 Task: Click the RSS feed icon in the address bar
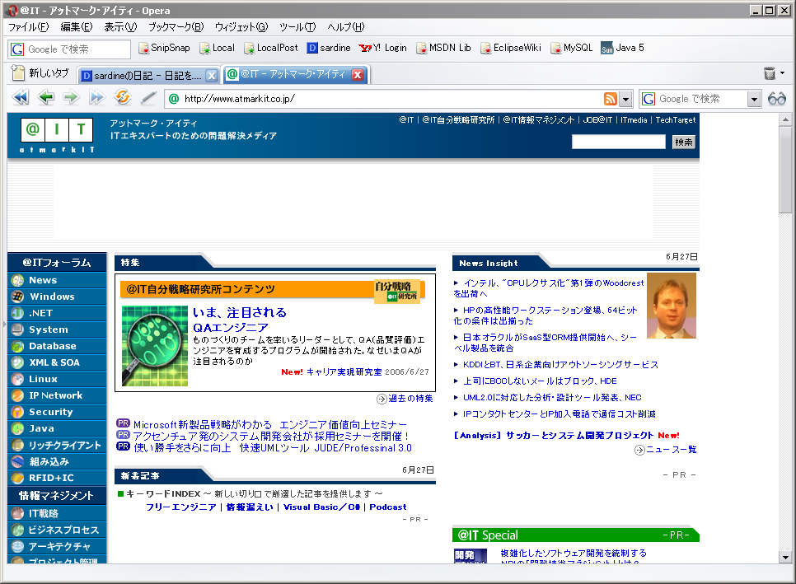tap(611, 99)
